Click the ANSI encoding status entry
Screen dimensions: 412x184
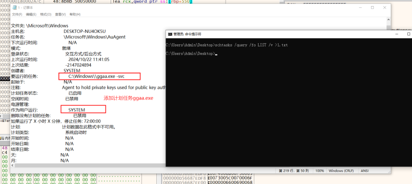pos(364,171)
